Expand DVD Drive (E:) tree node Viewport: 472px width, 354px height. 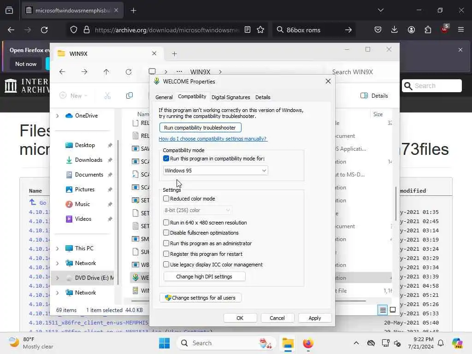(x=58, y=278)
